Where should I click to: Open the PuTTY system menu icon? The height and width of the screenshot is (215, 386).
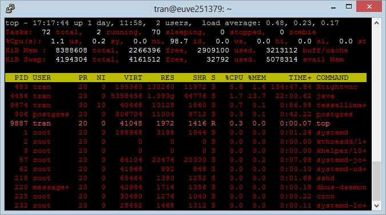(x=10, y=9)
